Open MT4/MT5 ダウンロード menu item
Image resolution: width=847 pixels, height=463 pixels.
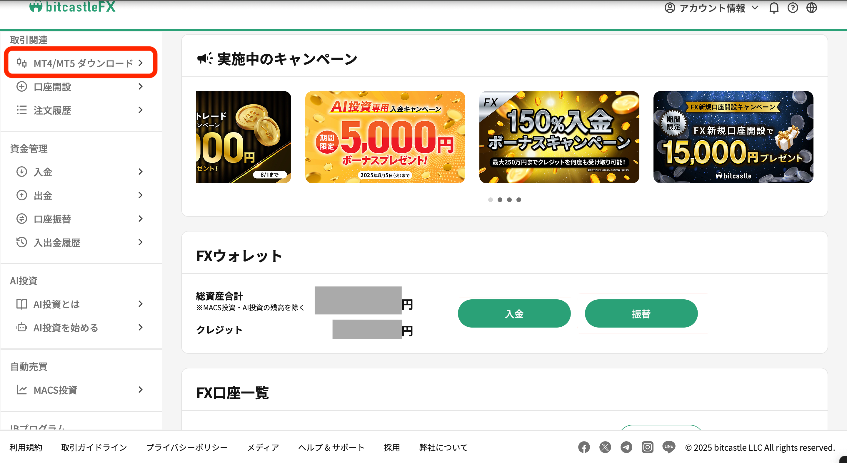pos(81,63)
